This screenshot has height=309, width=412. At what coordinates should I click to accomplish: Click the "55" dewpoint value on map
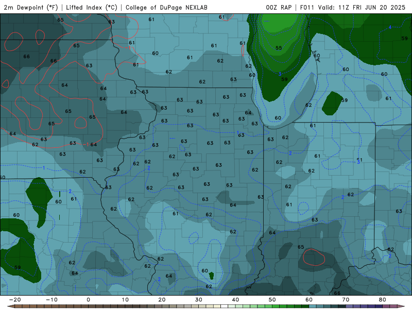[279, 48]
